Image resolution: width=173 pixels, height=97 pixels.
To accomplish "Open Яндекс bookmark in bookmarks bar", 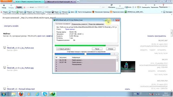I will pos(5,12).
